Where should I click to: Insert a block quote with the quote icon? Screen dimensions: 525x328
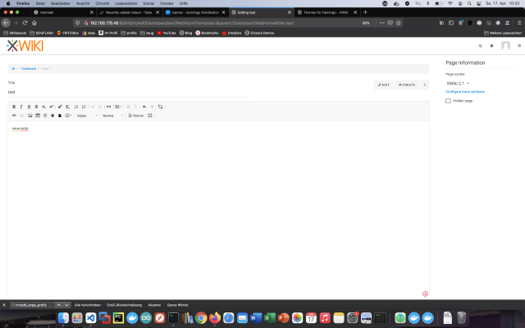click(x=108, y=107)
